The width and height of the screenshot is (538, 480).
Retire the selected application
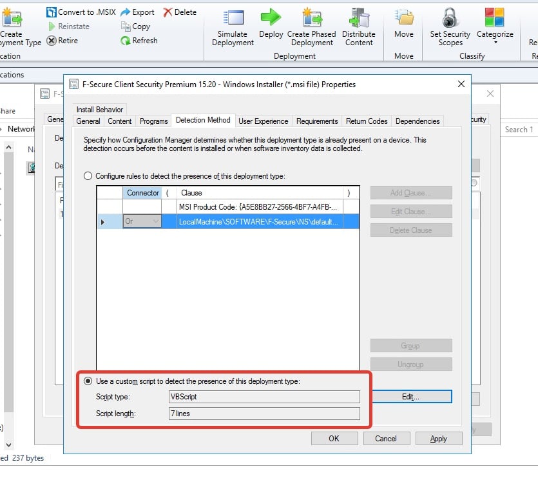62,41
